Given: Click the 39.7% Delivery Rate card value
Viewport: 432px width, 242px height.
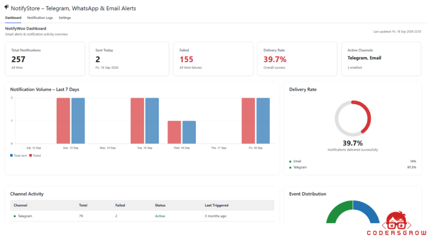Looking at the screenshot, I should 275,59.
